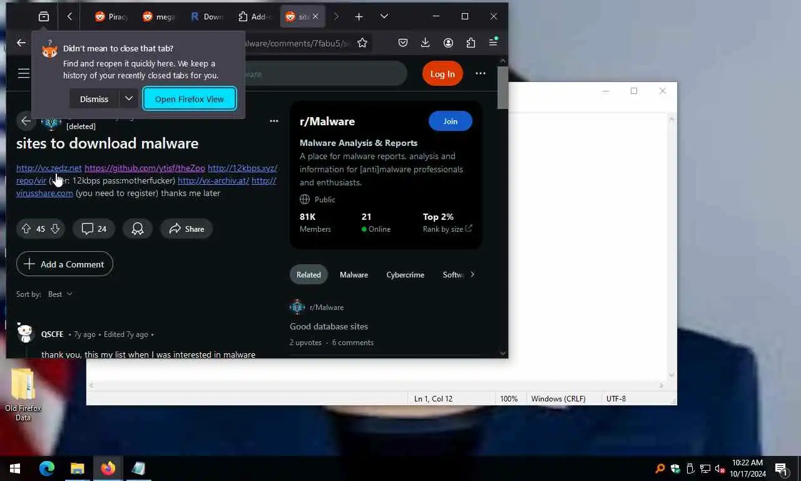Open a new tab with plus button

pyautogui.click(x=359, y=17)
